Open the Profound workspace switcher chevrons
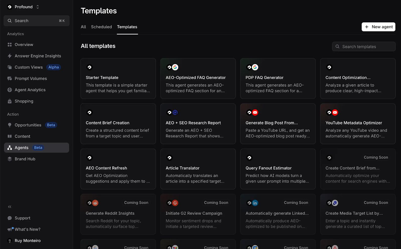The image size is (401, 249). (37, 7)
